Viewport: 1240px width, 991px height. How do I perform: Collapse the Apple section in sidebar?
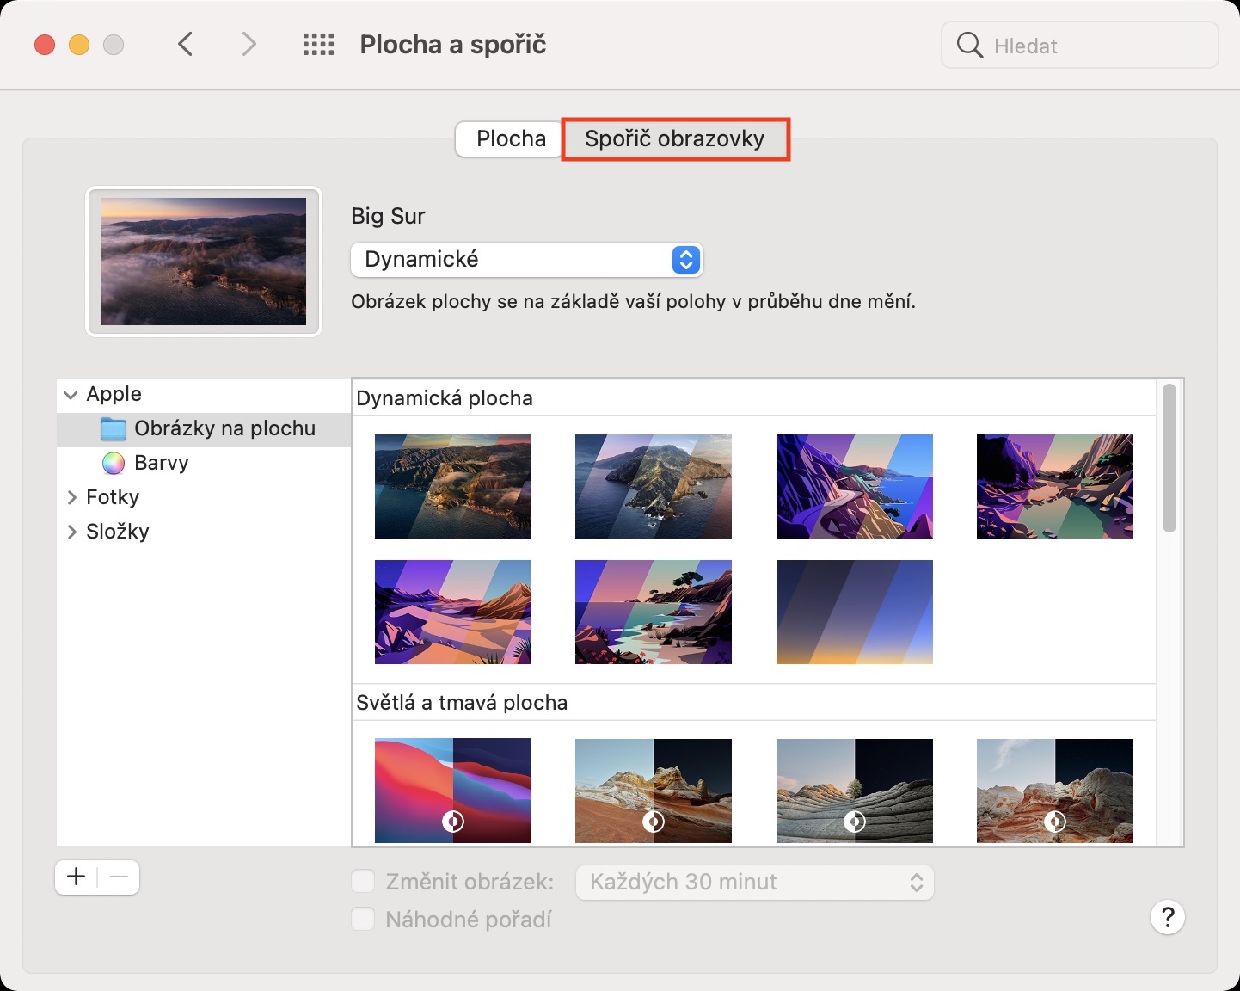pos(71,395)
